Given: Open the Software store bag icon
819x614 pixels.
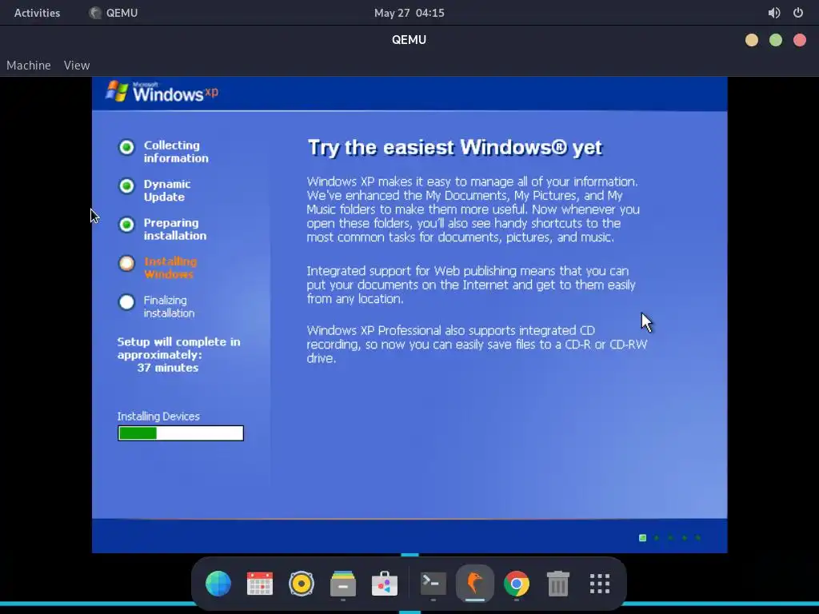Looking at the screenshot, I should coord(385,583).
